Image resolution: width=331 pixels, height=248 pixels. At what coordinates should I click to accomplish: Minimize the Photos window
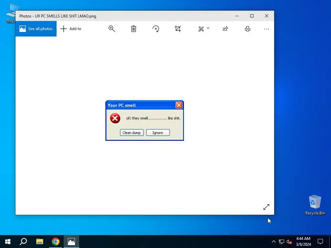click(237, 16)
